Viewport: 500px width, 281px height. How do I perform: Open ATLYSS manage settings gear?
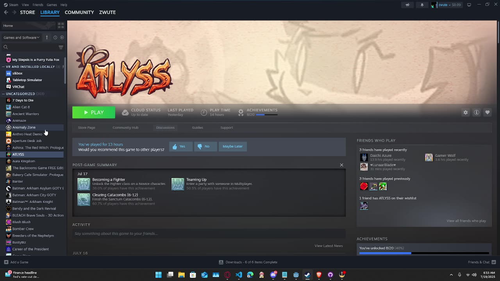click(x=466, y=112)
